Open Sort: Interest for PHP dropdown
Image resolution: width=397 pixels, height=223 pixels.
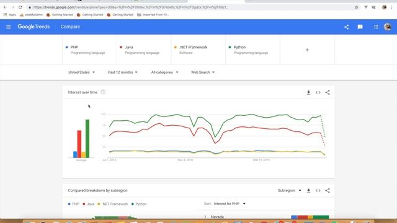pyautogui.click(x=225, y=204)
